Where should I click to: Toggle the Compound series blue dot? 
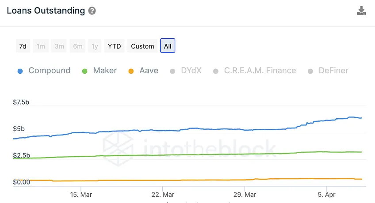[20, 71]
